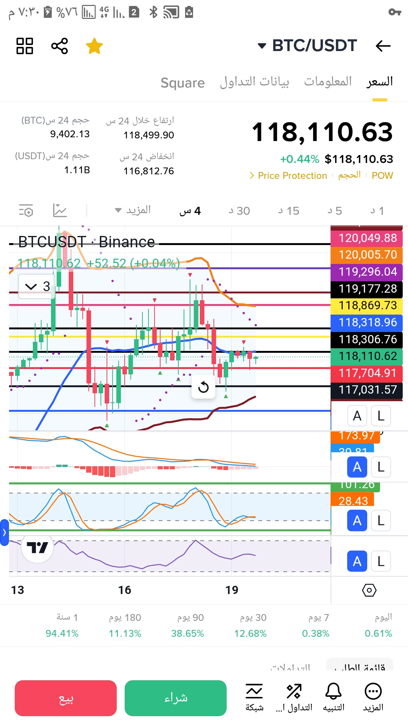Open the chart settings list icon
The width and height of the screenshot is (408, 726).
26,210
